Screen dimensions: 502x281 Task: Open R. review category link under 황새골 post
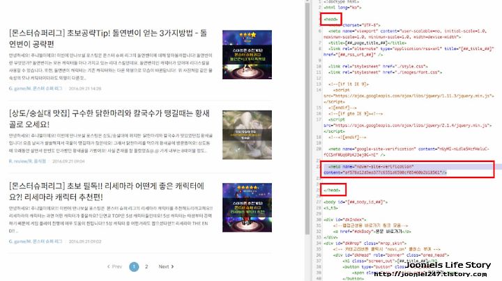coord(27,161)
